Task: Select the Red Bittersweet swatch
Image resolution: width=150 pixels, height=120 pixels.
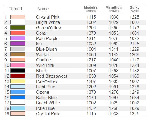Action: tap(18, 76)
